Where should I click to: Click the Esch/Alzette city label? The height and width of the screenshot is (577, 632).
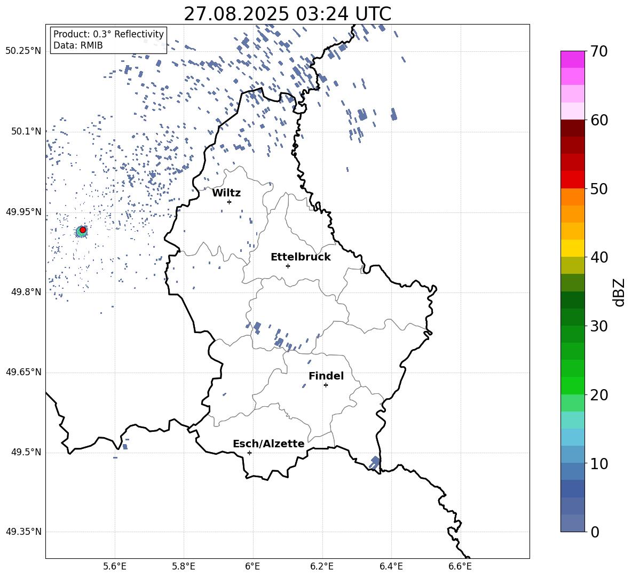pyautogui.click(x=268, y=444)
